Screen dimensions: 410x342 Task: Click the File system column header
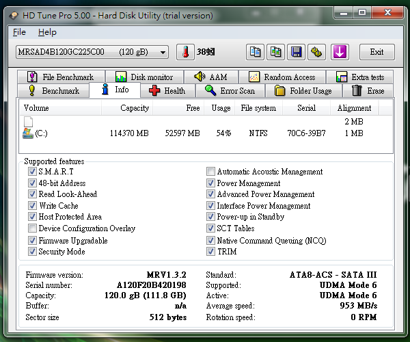258,108
